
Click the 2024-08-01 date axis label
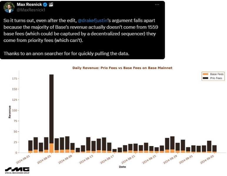23,160
